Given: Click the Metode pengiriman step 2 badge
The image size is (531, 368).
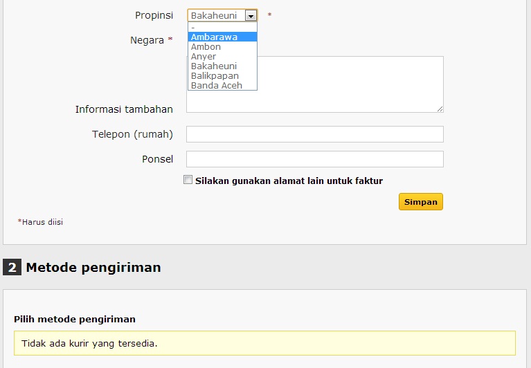Looking at the screenshot, I should 12,267.
